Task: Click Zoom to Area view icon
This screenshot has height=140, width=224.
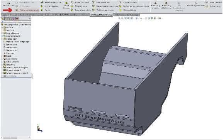Action: pos(122,18)
